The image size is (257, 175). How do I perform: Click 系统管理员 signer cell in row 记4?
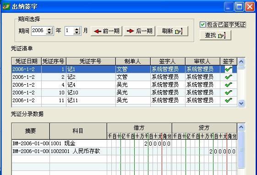tap(168, 85)
